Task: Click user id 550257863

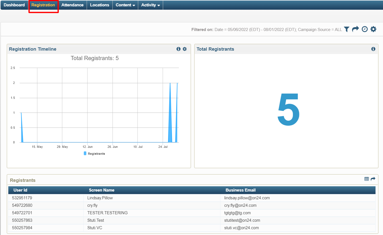Action: click(x=22, y=220)
